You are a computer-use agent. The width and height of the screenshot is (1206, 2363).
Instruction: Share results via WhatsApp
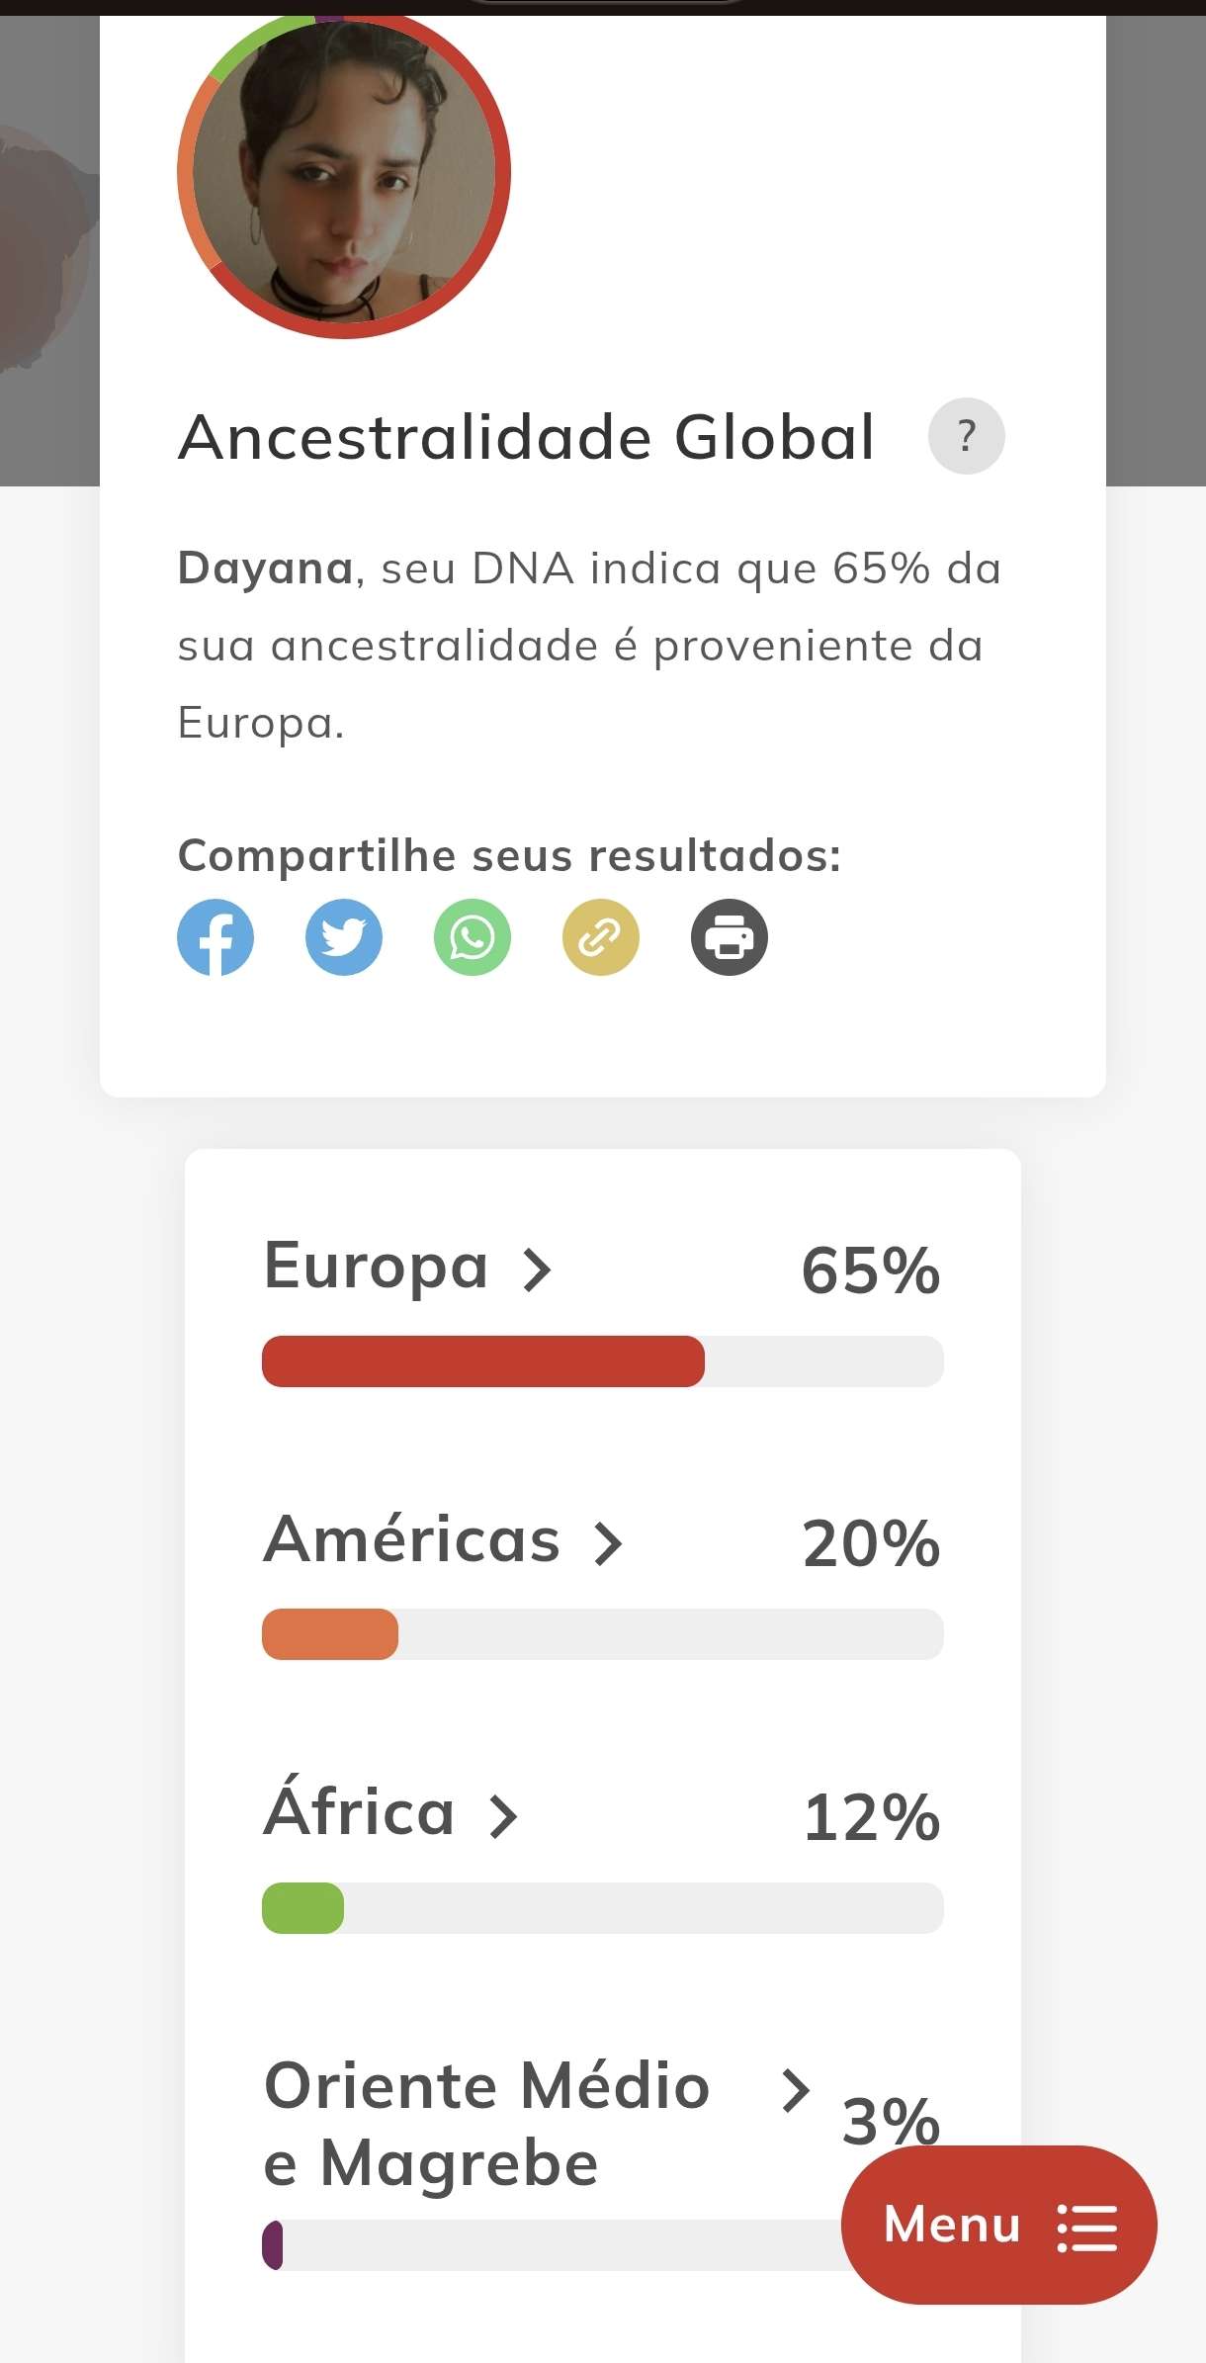pos(473,937)
